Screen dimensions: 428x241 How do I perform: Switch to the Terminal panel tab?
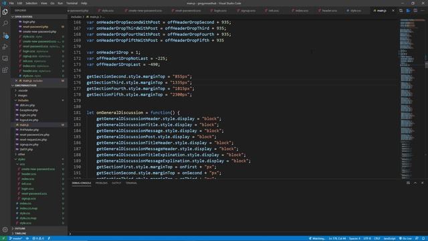click(131, 183)
